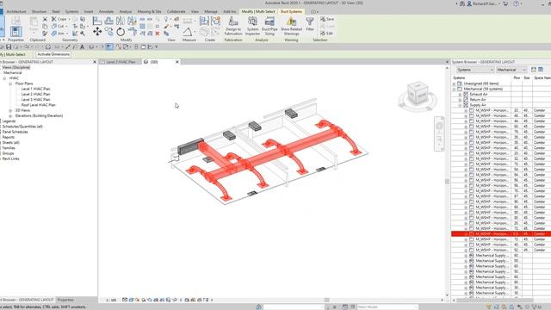Select the Move tool in Modify panel
Viewport: 551px width, 310px height.
pyautogui.click(x=97, y=32)
